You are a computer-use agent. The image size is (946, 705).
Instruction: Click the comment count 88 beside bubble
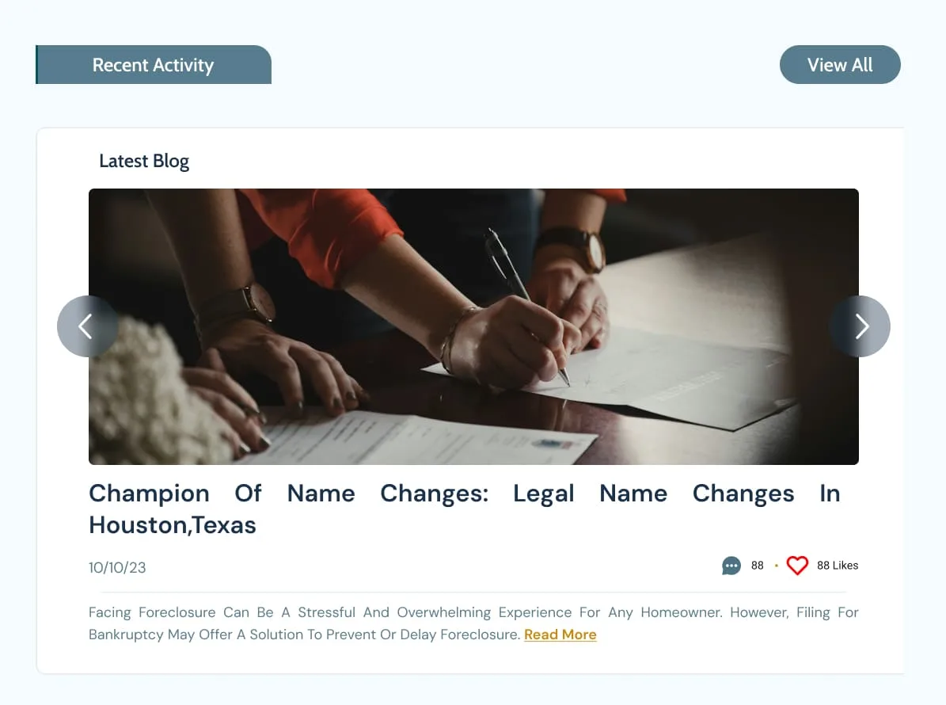(757, 566)
